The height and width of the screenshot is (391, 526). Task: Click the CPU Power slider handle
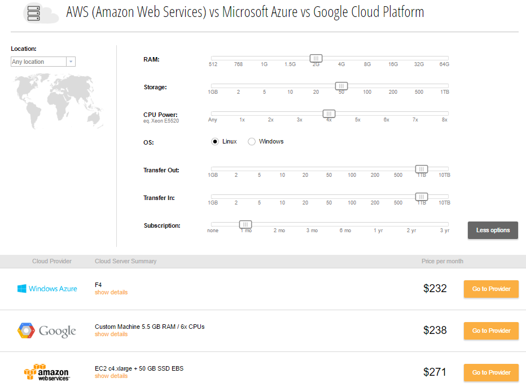point(329,114)
